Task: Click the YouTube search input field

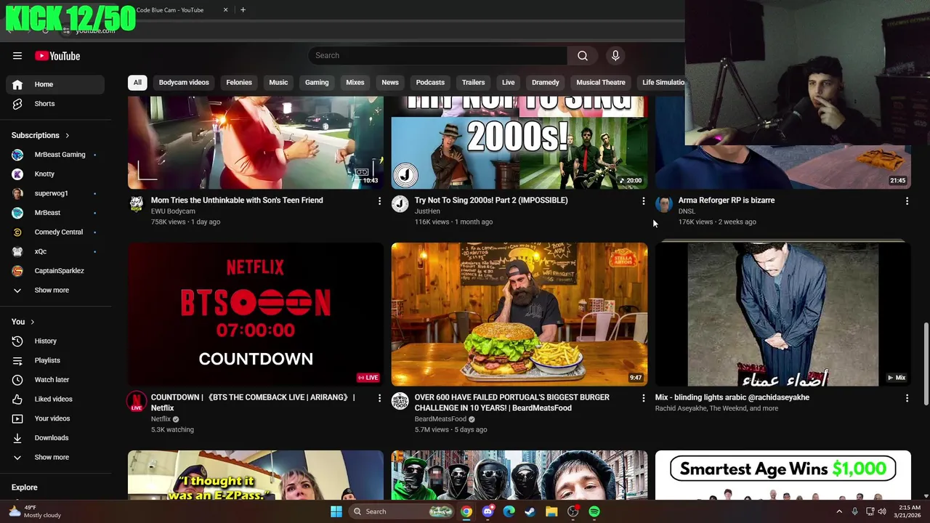Action: pos(437,56)
